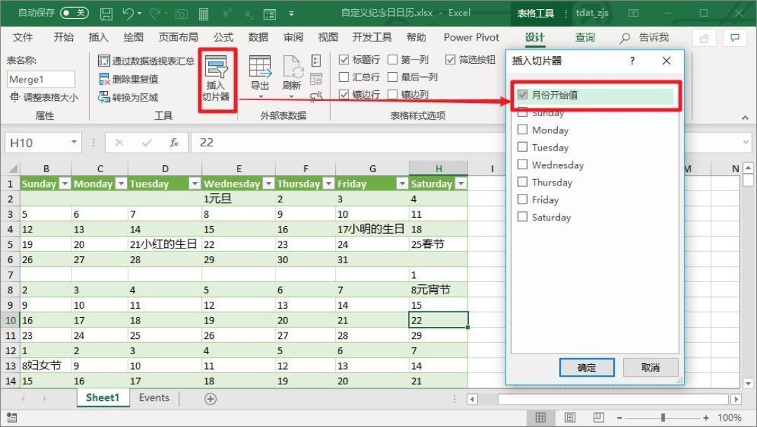Image resolution: width=757 pixels, height=427 pixels.
Task: Switch to Page Break Preview in status bar
Action: click(x=599, y=417)
